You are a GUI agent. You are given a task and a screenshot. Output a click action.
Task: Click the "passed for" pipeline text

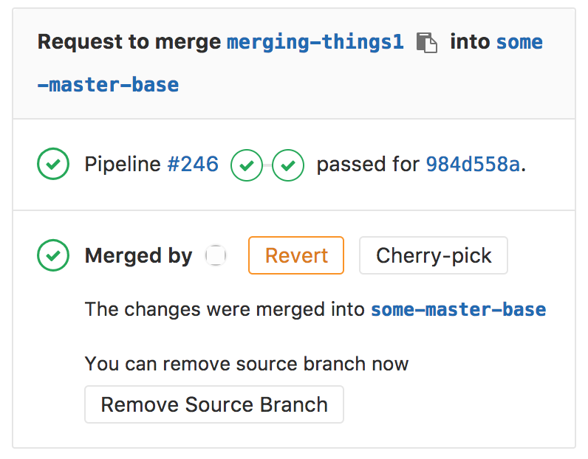(368, 165)
